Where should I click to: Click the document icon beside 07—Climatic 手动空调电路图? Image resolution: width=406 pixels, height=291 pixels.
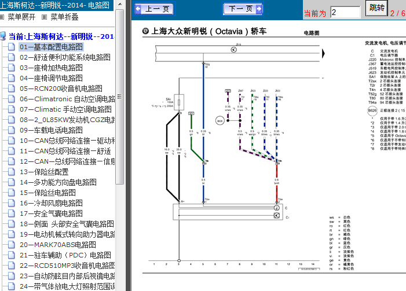[11, 109]
